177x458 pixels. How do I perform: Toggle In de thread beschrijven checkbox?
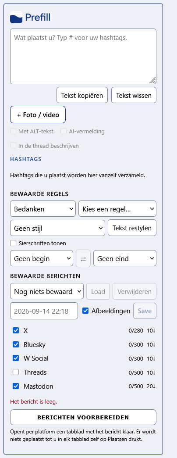[x=13, y=146]
